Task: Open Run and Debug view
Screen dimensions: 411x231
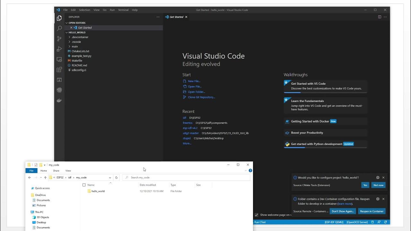Action: coord(59,49)
